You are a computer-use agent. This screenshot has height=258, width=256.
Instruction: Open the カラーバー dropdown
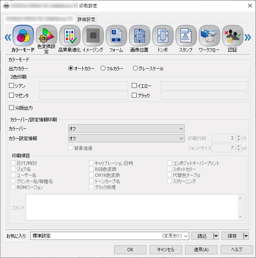[x=126, y=129]
